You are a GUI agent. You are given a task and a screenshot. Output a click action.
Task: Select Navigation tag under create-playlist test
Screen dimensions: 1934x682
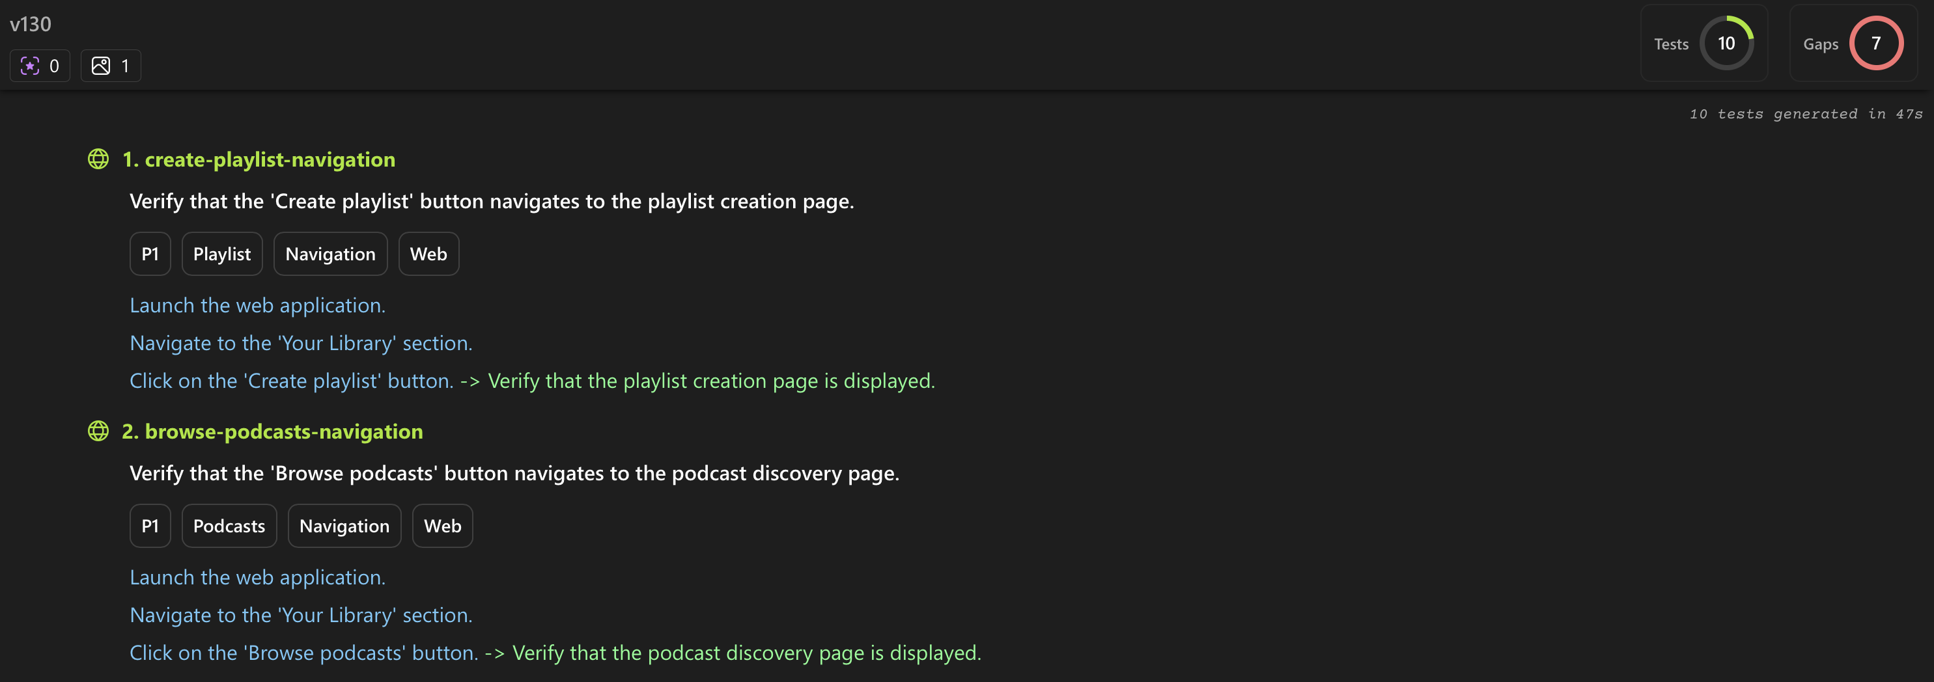[x=330, y=254]
